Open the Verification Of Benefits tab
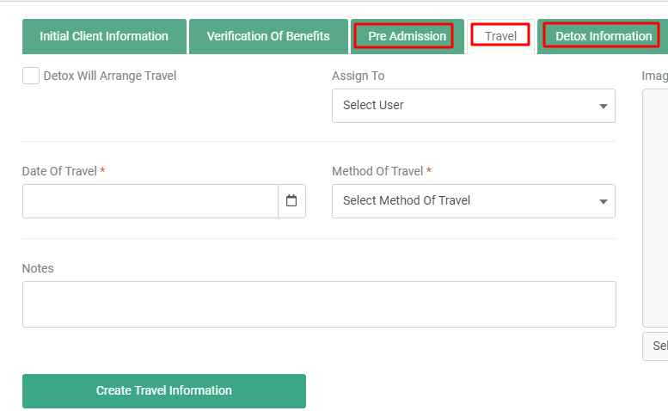Screen dimensions: 668x411 pyautogui.click(x=268, y=36)
